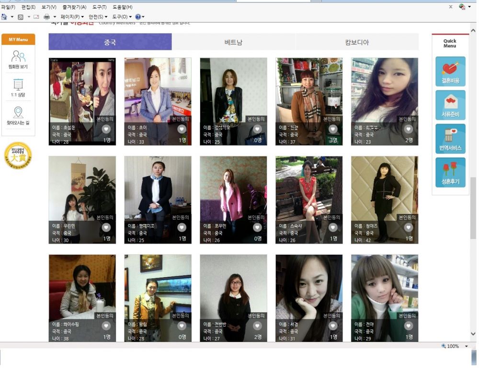The image size is (479, 383).
Task: Switch to the 베트남 tab
Action: click(x=233, y=42)
